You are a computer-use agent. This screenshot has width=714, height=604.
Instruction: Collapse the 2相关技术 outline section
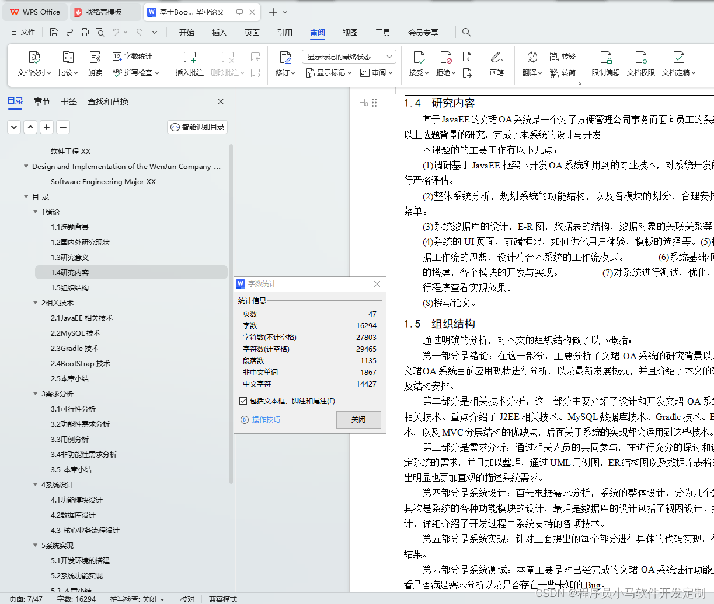coord(36,303)
